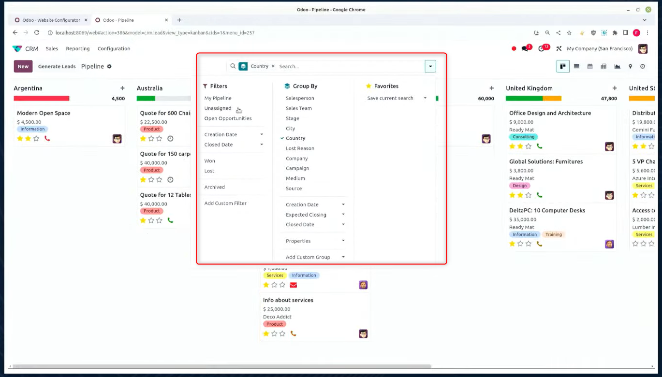Switch to the Pivot table view icon
The height and width of the screenshot is (377, 662).
tap(603, 66)
